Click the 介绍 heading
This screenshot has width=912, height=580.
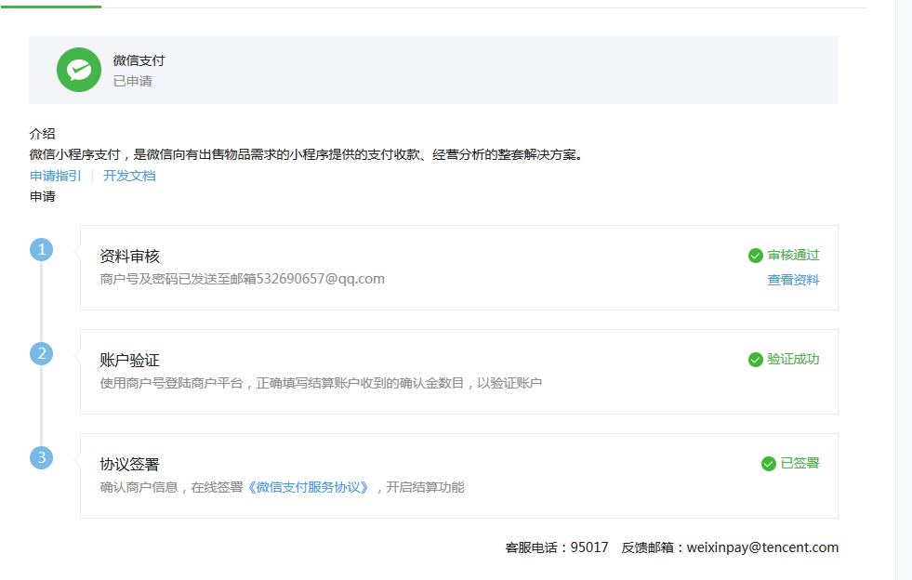pyautogui.click(x=43, y=134)
